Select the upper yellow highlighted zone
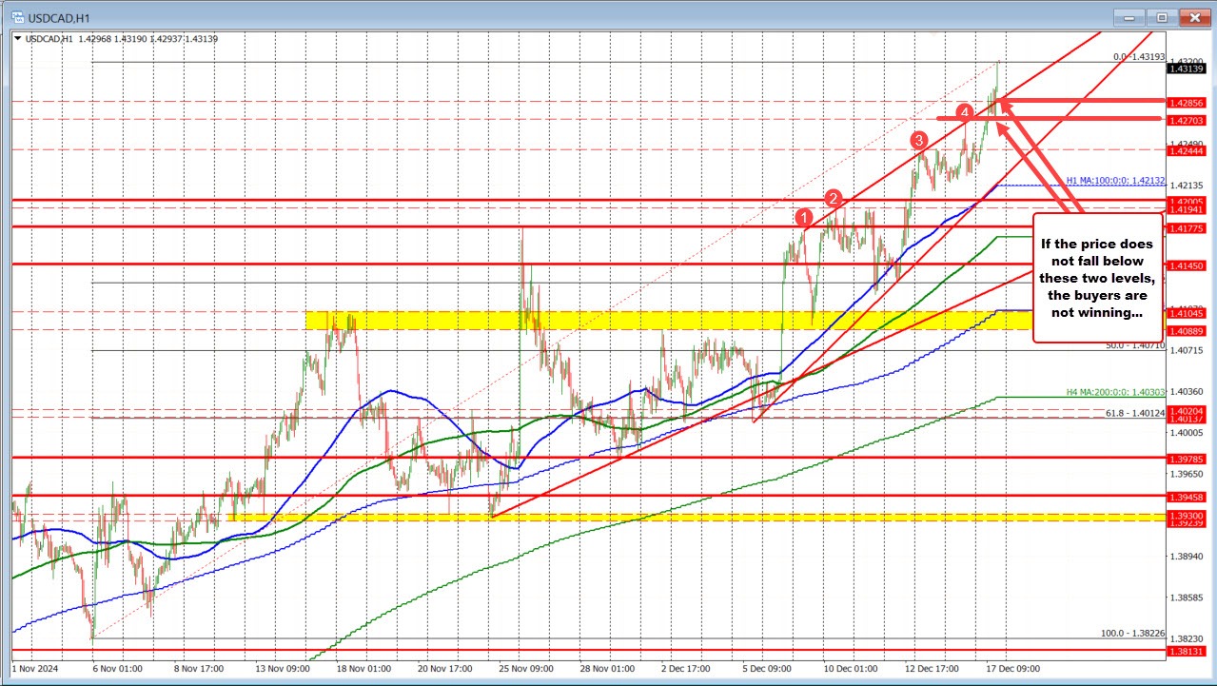This screenshot has height=686, width=1217. pos(571,318)
